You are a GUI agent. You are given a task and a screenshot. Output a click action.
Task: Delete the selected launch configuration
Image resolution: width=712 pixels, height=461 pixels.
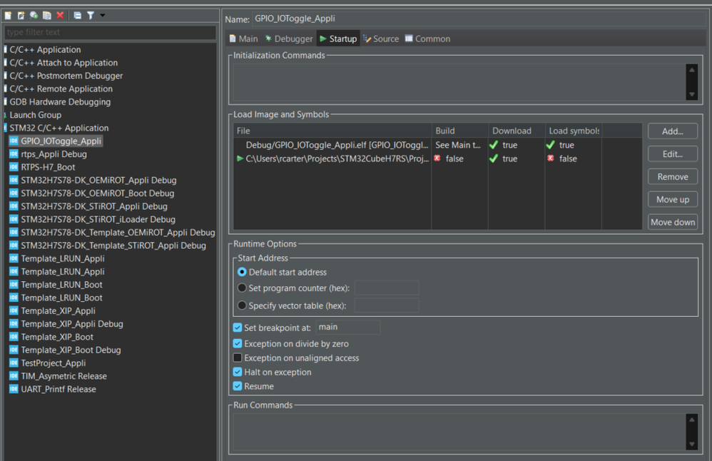point(60,15)
